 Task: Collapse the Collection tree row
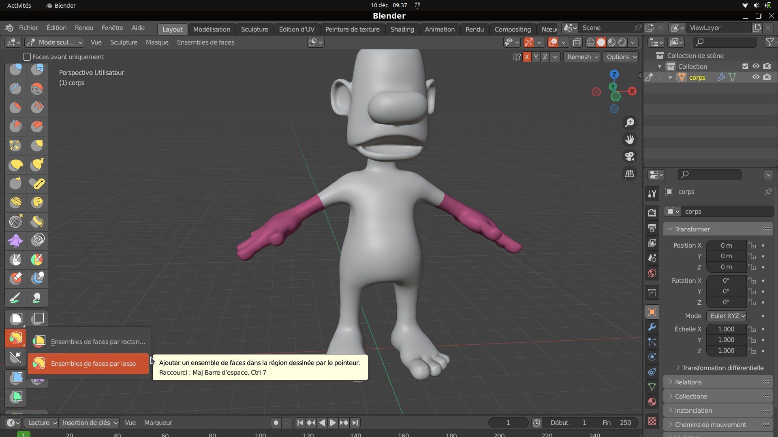click(x=660, y=66)
